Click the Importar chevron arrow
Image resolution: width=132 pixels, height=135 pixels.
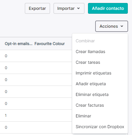tap(78, 8)
